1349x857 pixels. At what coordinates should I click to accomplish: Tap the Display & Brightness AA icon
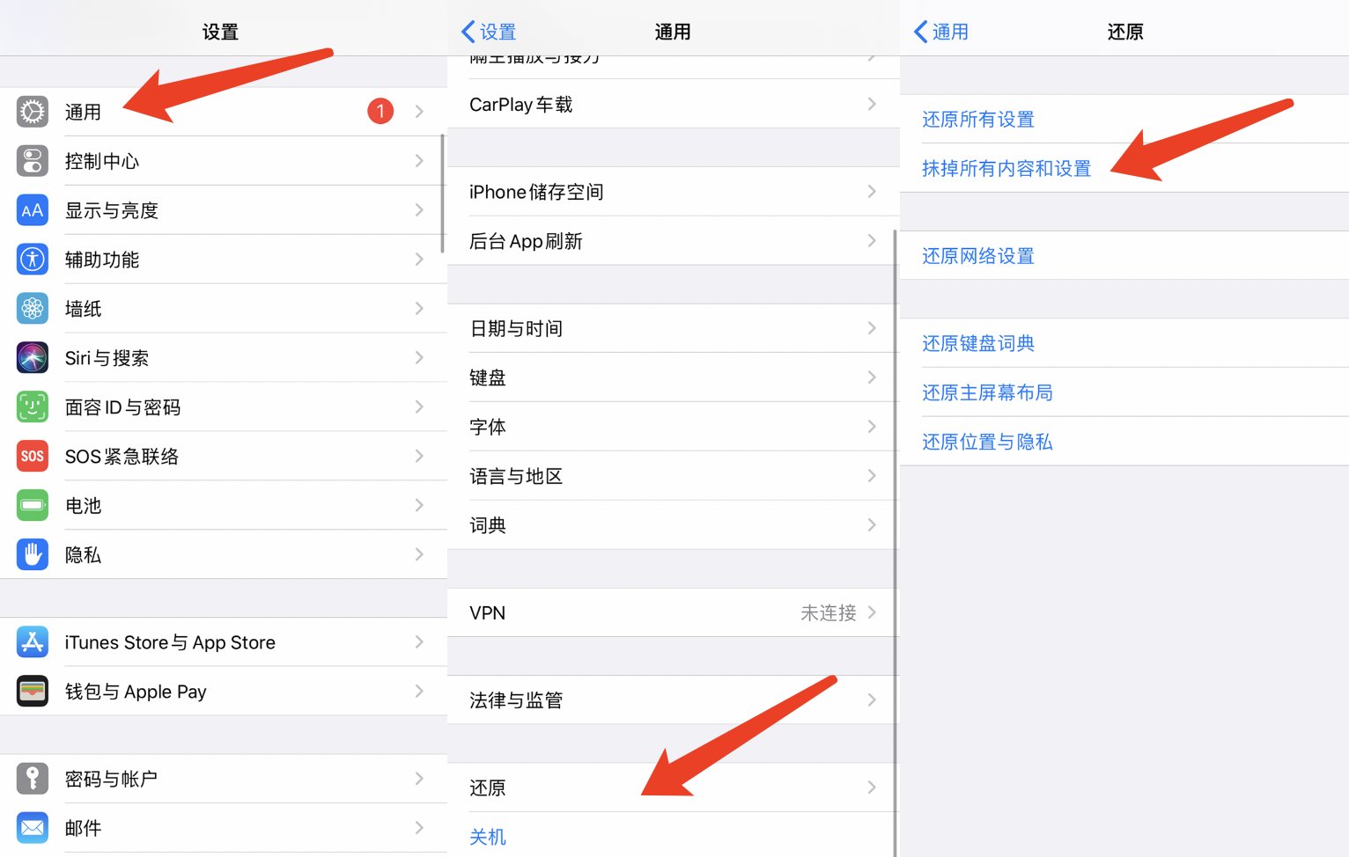click(x=33, y=210)
